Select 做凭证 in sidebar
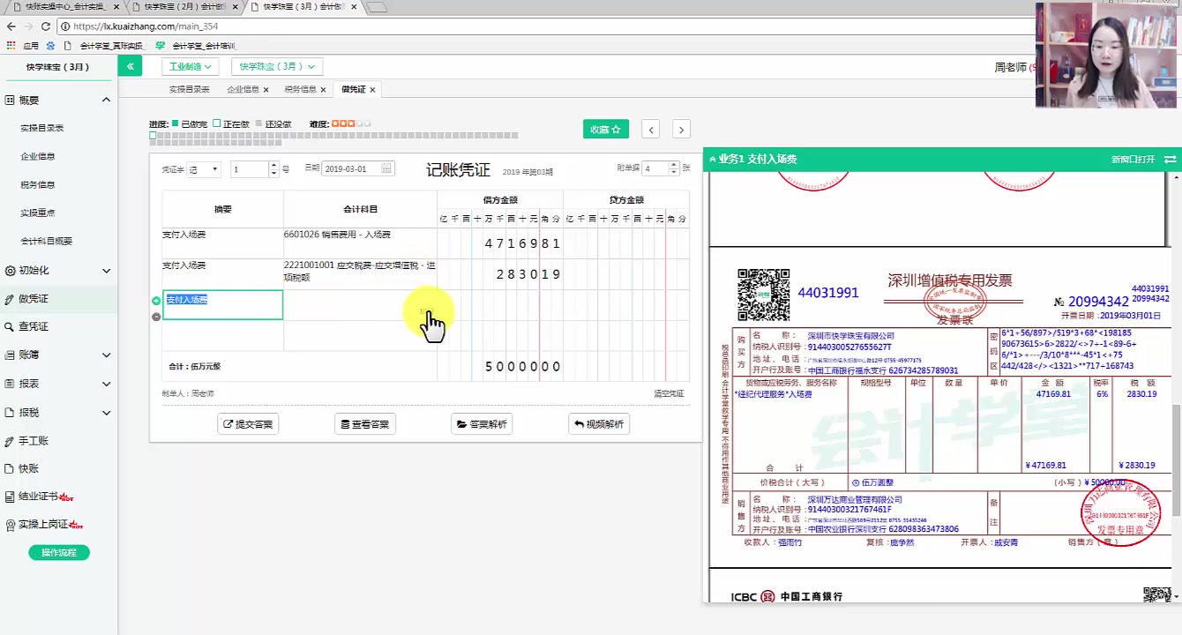The width and height of the screenshot is (1182, 635). coord(58,299)
